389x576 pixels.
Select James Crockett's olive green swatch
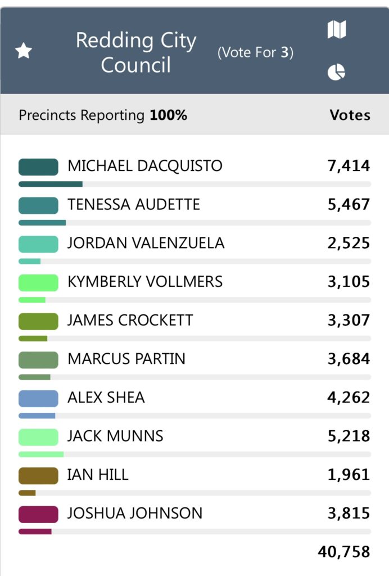[x=38, y=321]
